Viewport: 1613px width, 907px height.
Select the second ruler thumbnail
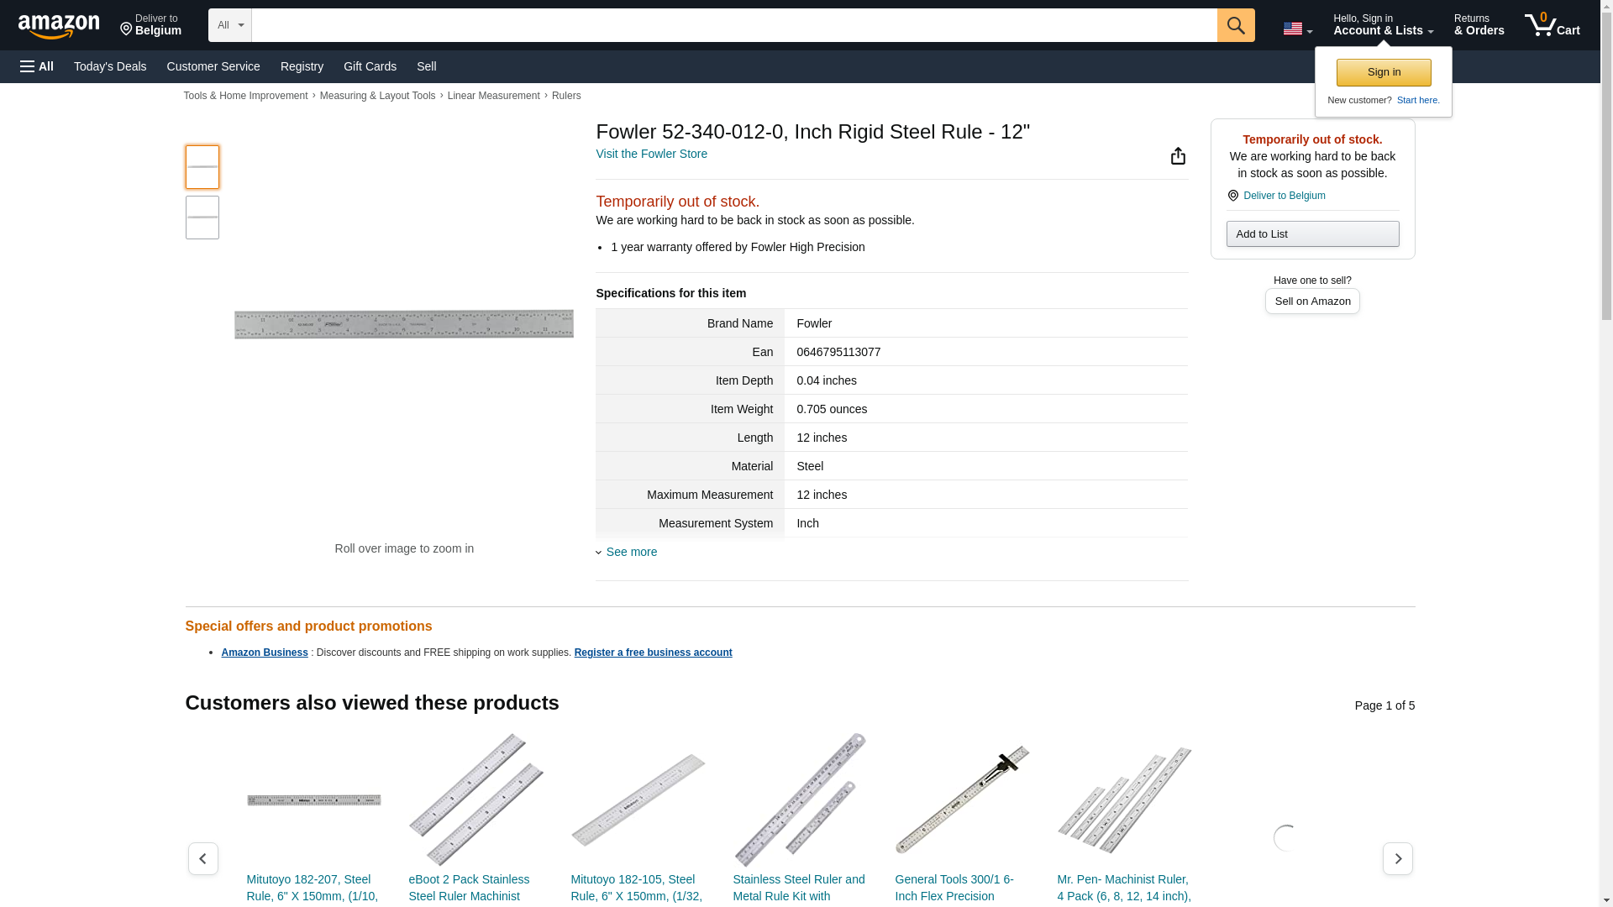tap(202, 218)
